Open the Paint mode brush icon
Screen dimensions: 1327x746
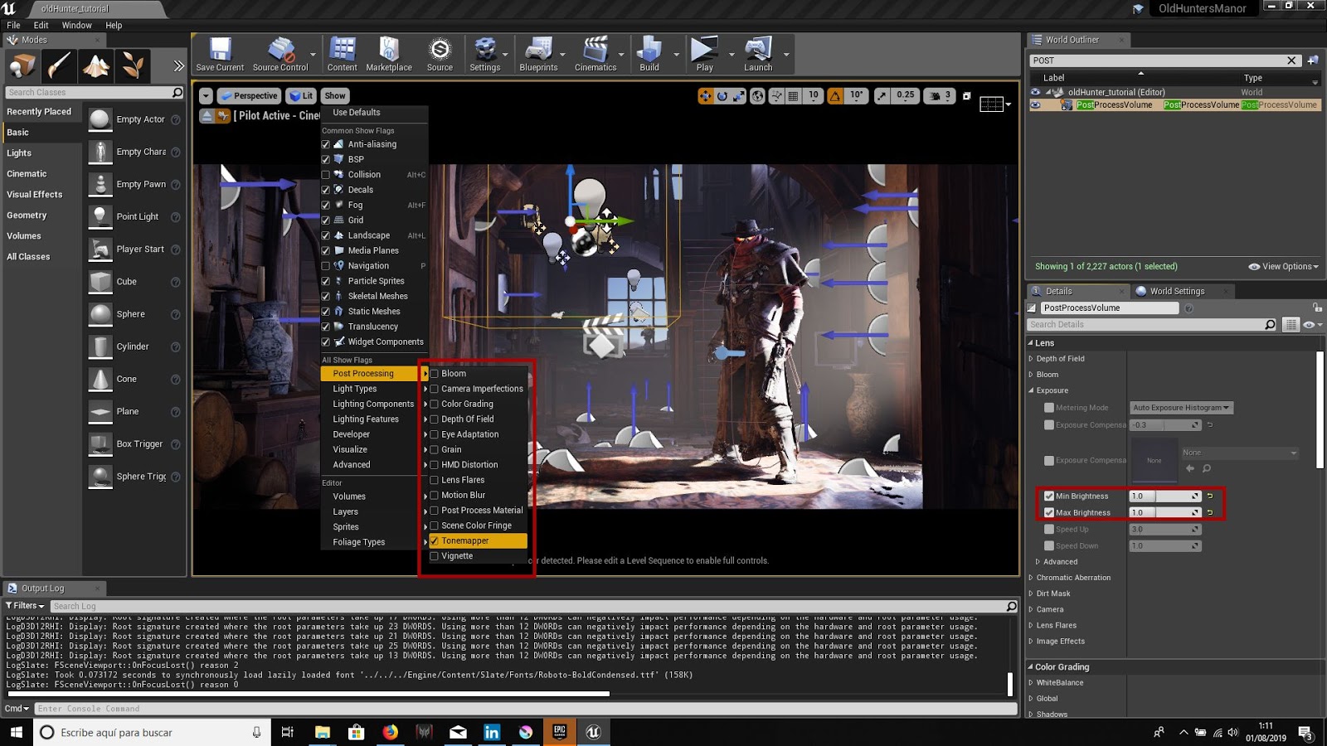point(59,66)
